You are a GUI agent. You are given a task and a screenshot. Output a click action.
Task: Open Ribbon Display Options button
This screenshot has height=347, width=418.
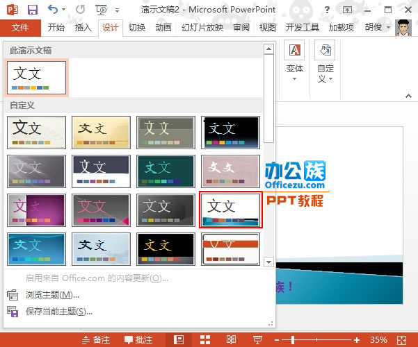(347, 10)
